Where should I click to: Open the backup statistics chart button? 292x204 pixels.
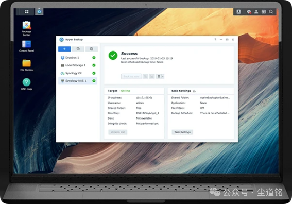coord(152,76)
